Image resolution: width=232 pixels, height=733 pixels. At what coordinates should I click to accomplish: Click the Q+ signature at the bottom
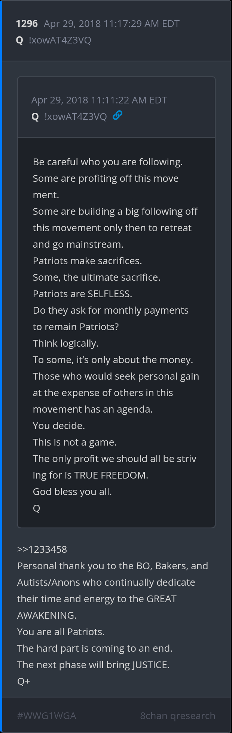(x=24, y=681)
